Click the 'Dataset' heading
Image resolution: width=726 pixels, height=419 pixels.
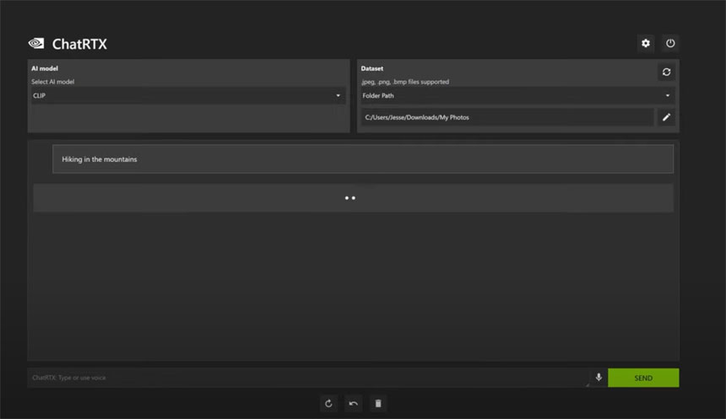click(371, 68)
